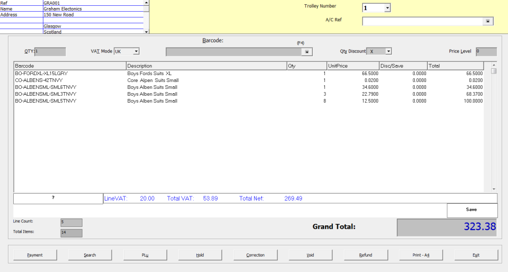This screenshot has height=272, width=508.
Task: Put the sale on Hold
Action: click(200, 255)
